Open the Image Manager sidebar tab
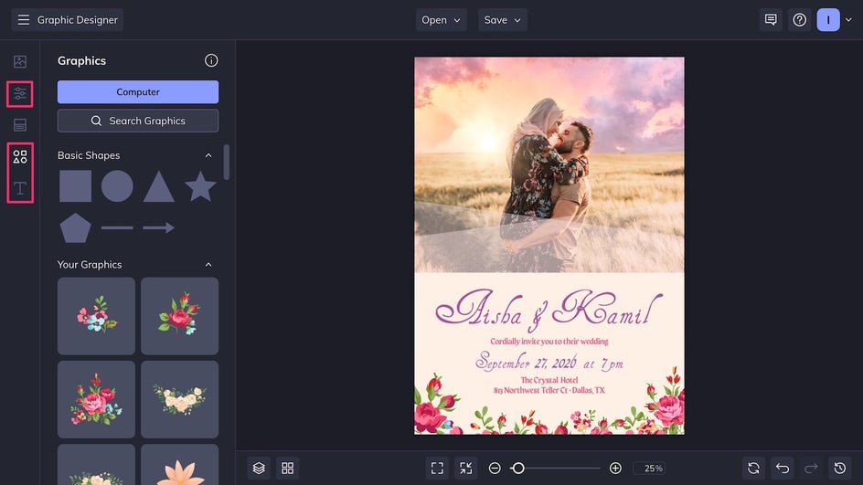Viewport: 863px width, 485px height. tap(20, 61)
